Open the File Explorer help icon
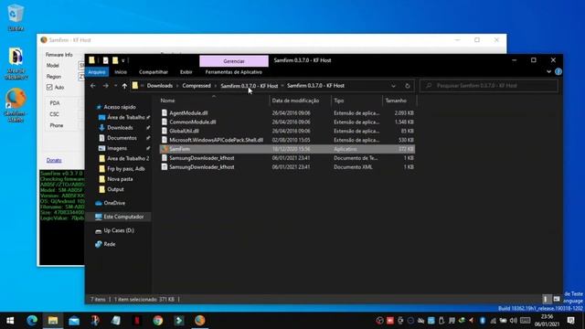585x329 pixels. [x=558, y=71]
